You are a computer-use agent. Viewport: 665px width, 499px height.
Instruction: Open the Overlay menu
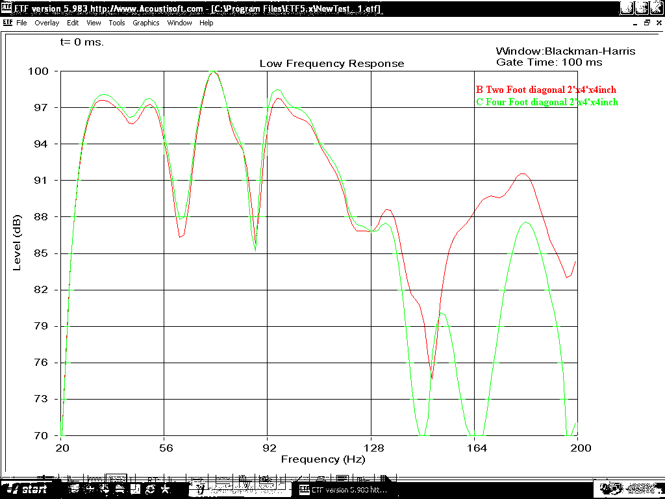pyautogui.click(x=47, y=23)
